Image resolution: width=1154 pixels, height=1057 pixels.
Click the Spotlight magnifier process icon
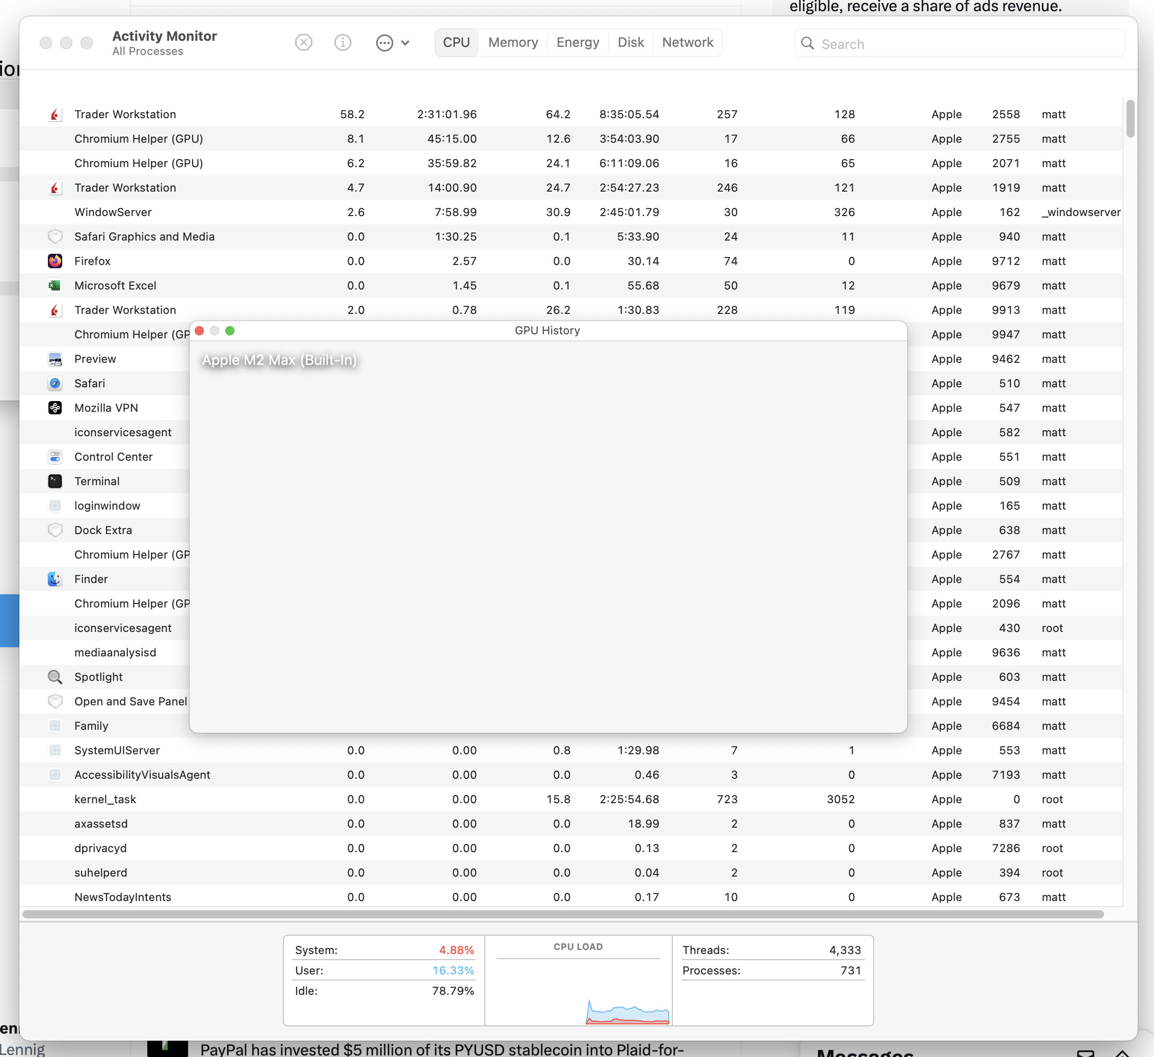pyautogui.click(x=55, y=677)
